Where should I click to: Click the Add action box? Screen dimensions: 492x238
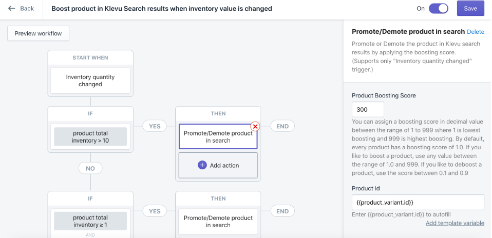218,165
